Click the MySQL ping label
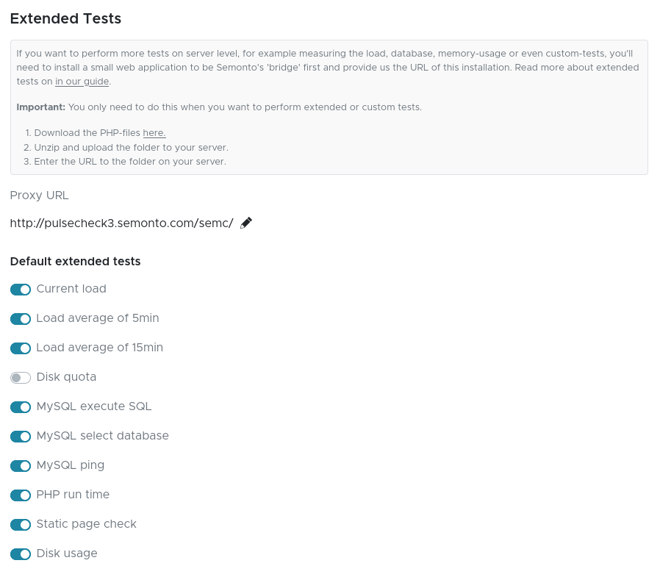The height and width of the screenshot is (577, 660). point(71,465)
